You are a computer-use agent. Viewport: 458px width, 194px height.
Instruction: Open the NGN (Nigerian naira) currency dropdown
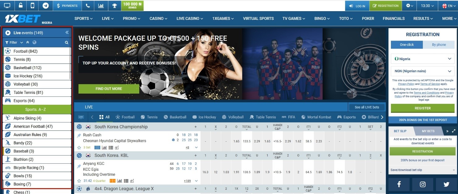coord(423,71)
